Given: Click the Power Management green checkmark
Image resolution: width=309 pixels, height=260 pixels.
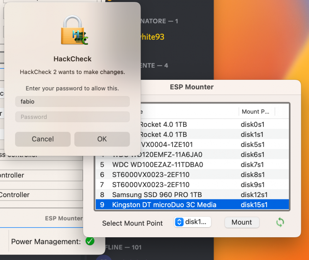Looking at the screenshot, I should pos(90,241).
